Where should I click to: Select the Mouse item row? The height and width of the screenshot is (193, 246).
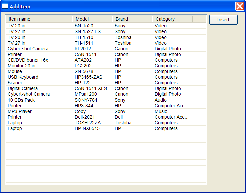106,71
